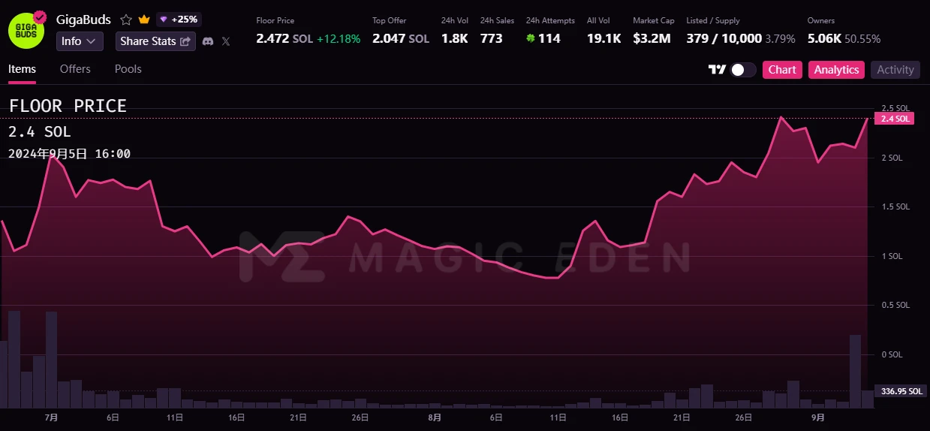Star GigaBuds to add to favorites

pos(126,20)
